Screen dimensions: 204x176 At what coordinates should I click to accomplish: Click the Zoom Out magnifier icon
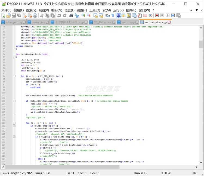point(89,15)
